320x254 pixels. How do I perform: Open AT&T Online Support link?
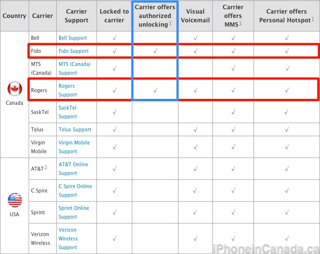(73, 169)
